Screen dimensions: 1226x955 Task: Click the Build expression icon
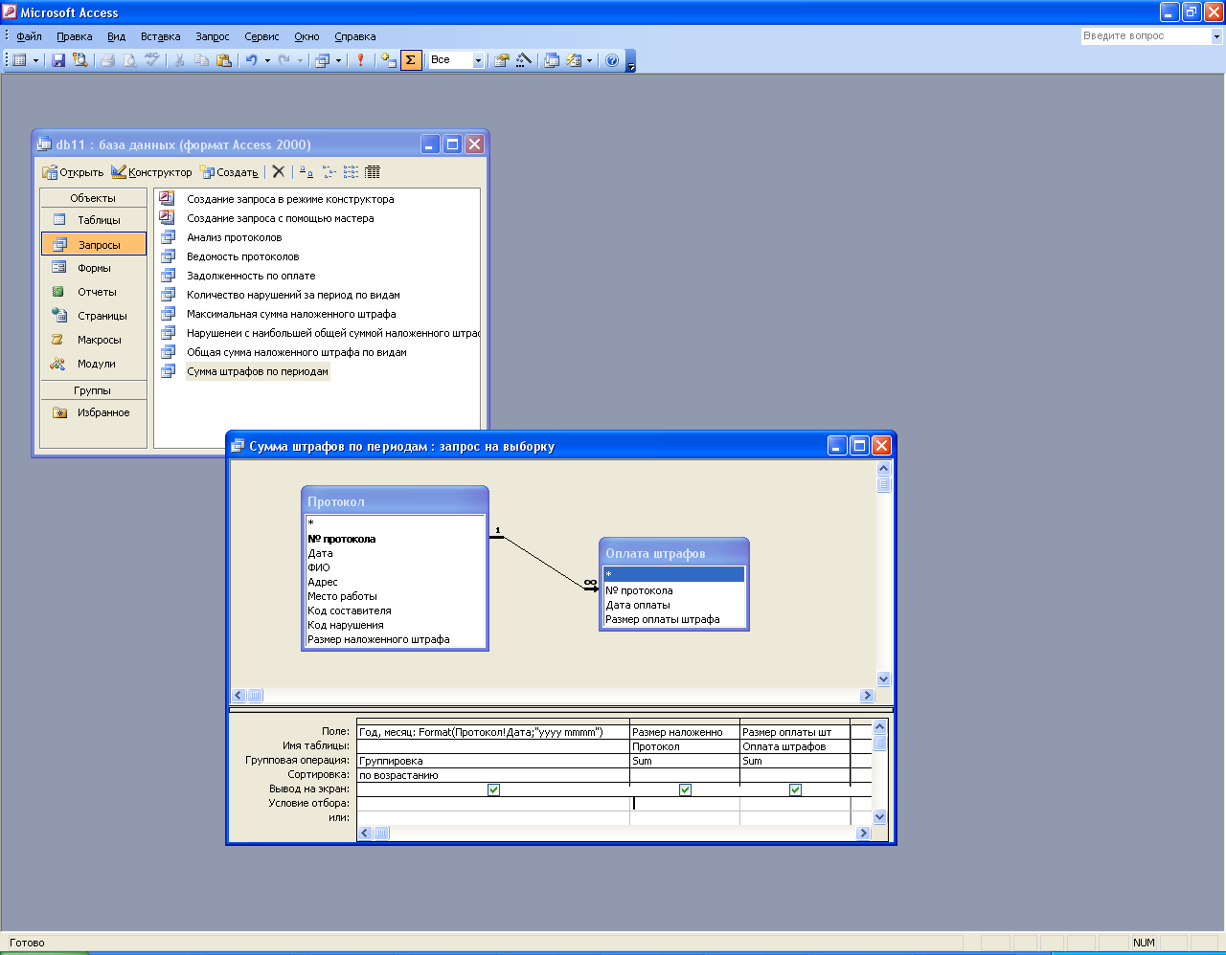point(524,60)
